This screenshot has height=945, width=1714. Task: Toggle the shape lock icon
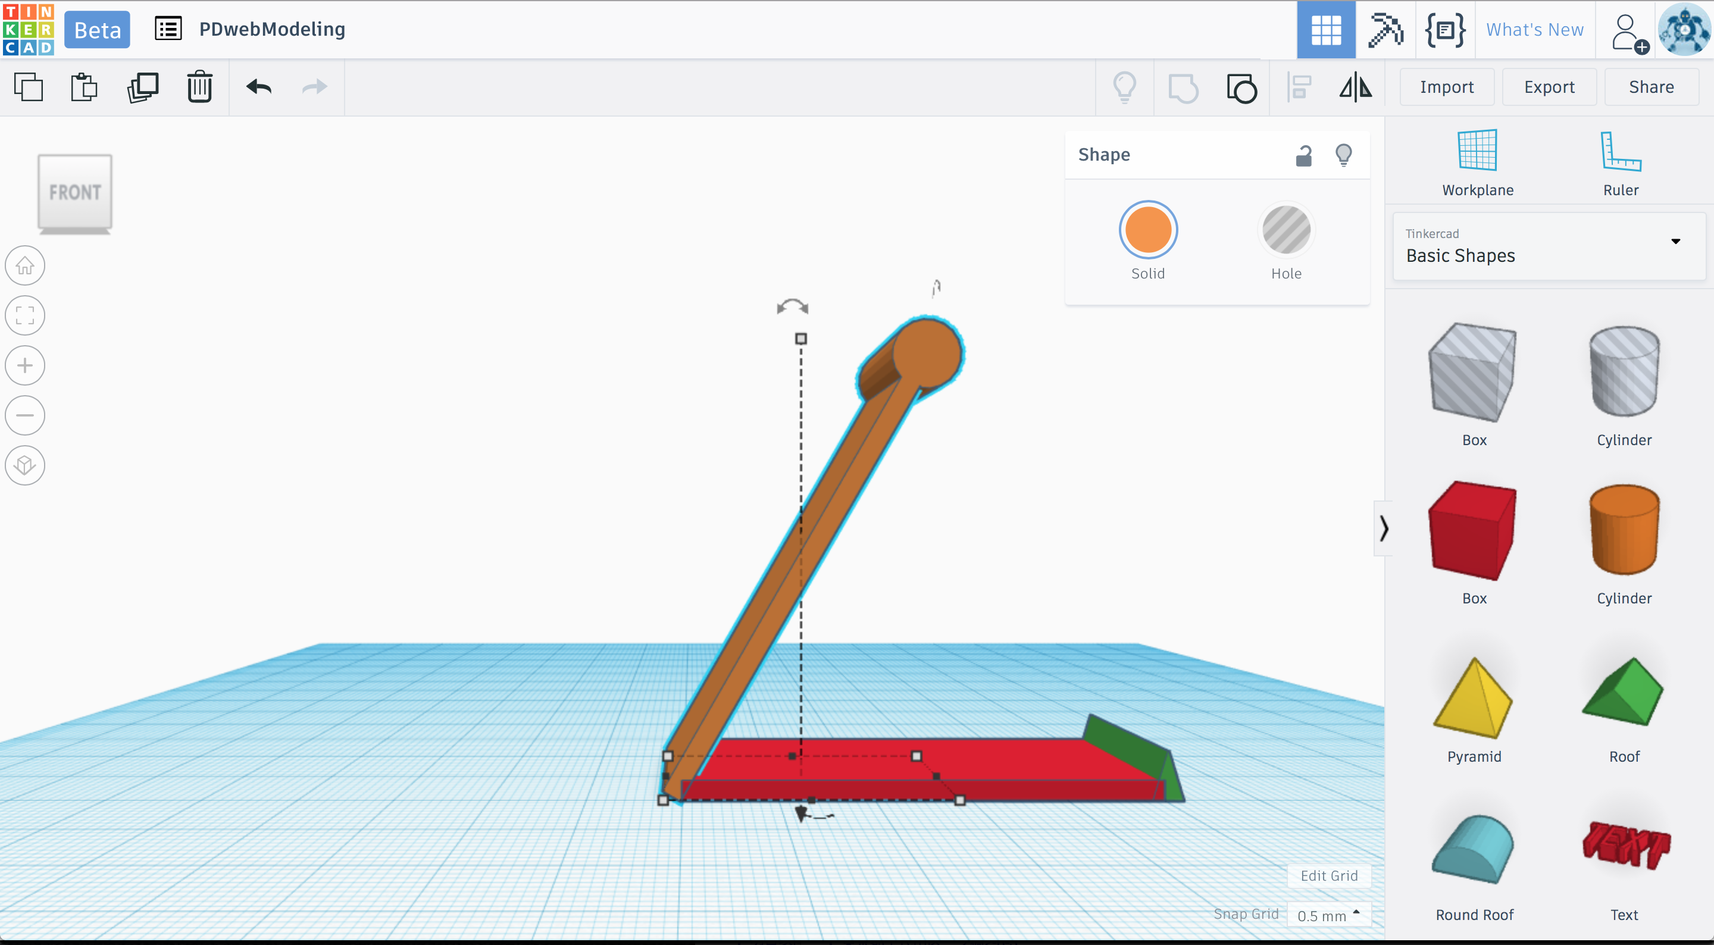click(x=1303, y=155)
